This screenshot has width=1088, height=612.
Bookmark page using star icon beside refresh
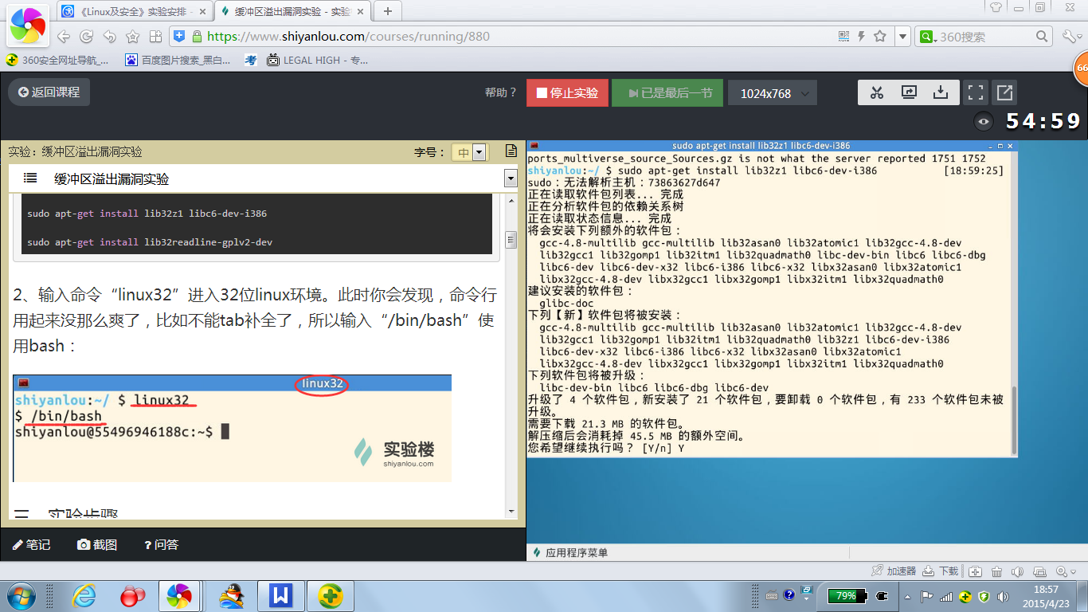pos(132,37)
